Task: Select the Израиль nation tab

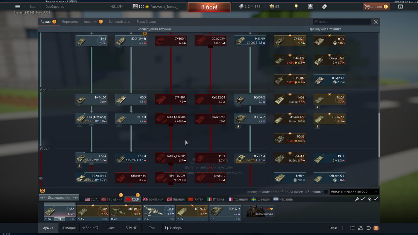Action: (x=283, y=199)
